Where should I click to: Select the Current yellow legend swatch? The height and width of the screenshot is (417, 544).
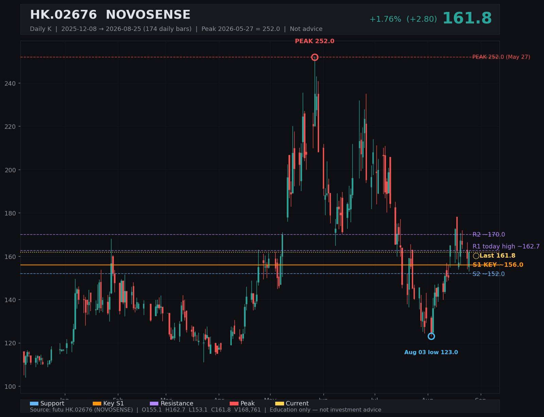tap(279, 403)
